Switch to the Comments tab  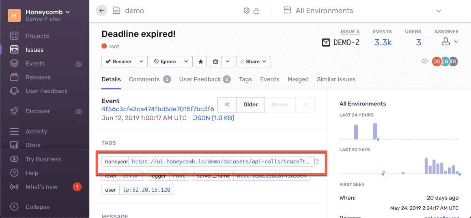click(144, 79)
